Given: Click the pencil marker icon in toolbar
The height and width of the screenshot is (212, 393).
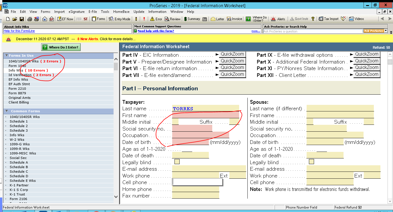Looking at the screenshot, I should point(136,19).
